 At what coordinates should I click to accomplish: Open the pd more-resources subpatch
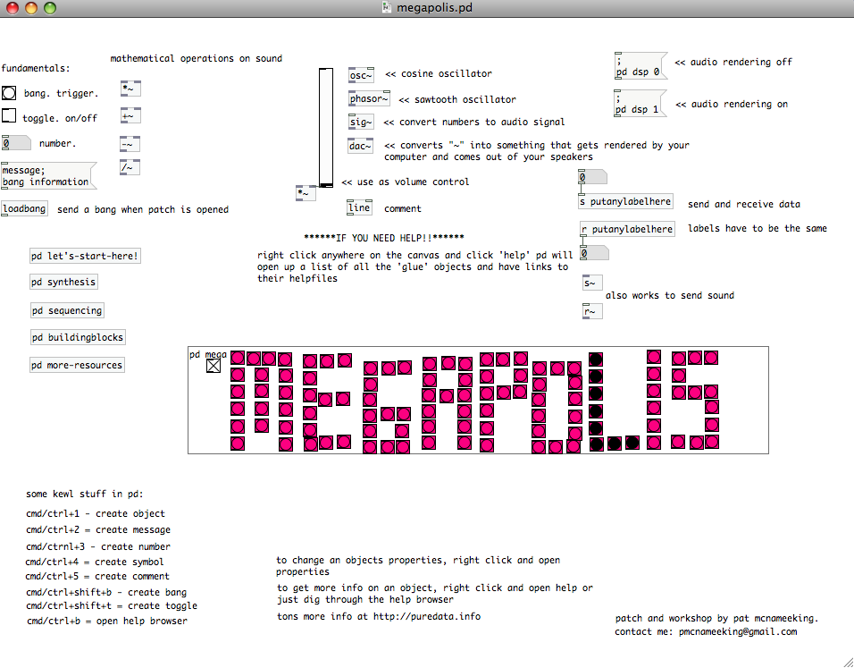pyautogui.click(x=77, y=366)
